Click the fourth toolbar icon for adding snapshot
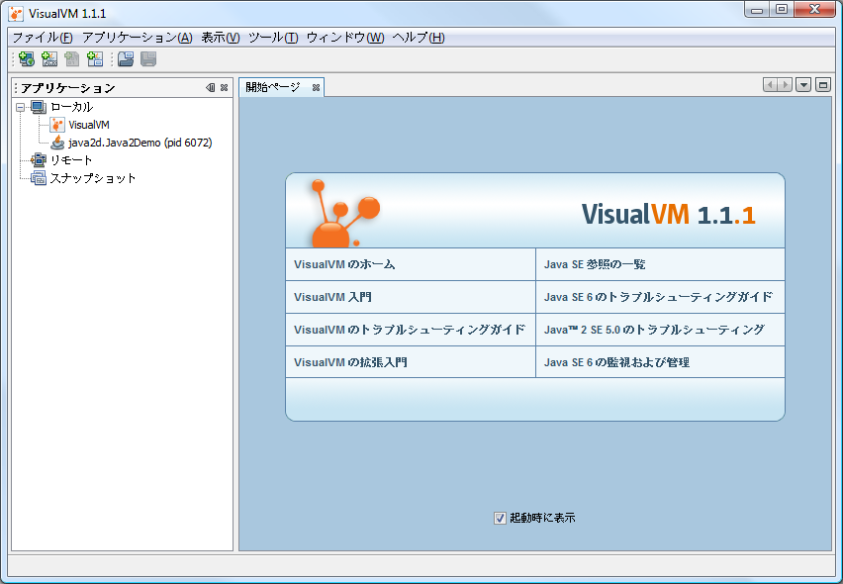Screen dimensions: 843x584 click(x=95, y=59)
